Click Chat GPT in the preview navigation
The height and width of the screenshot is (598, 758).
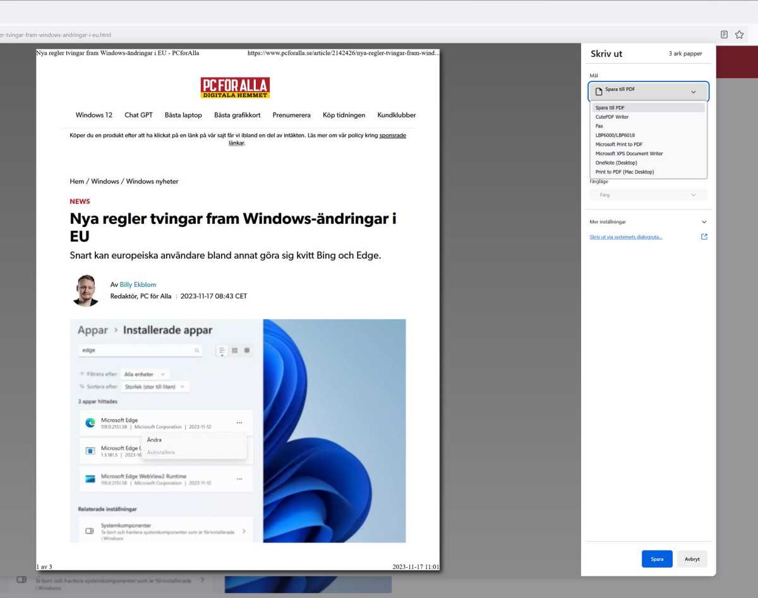(x=138, y=115)
